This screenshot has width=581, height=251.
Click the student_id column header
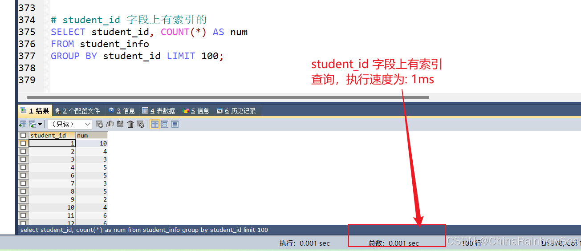click(52, 135)
